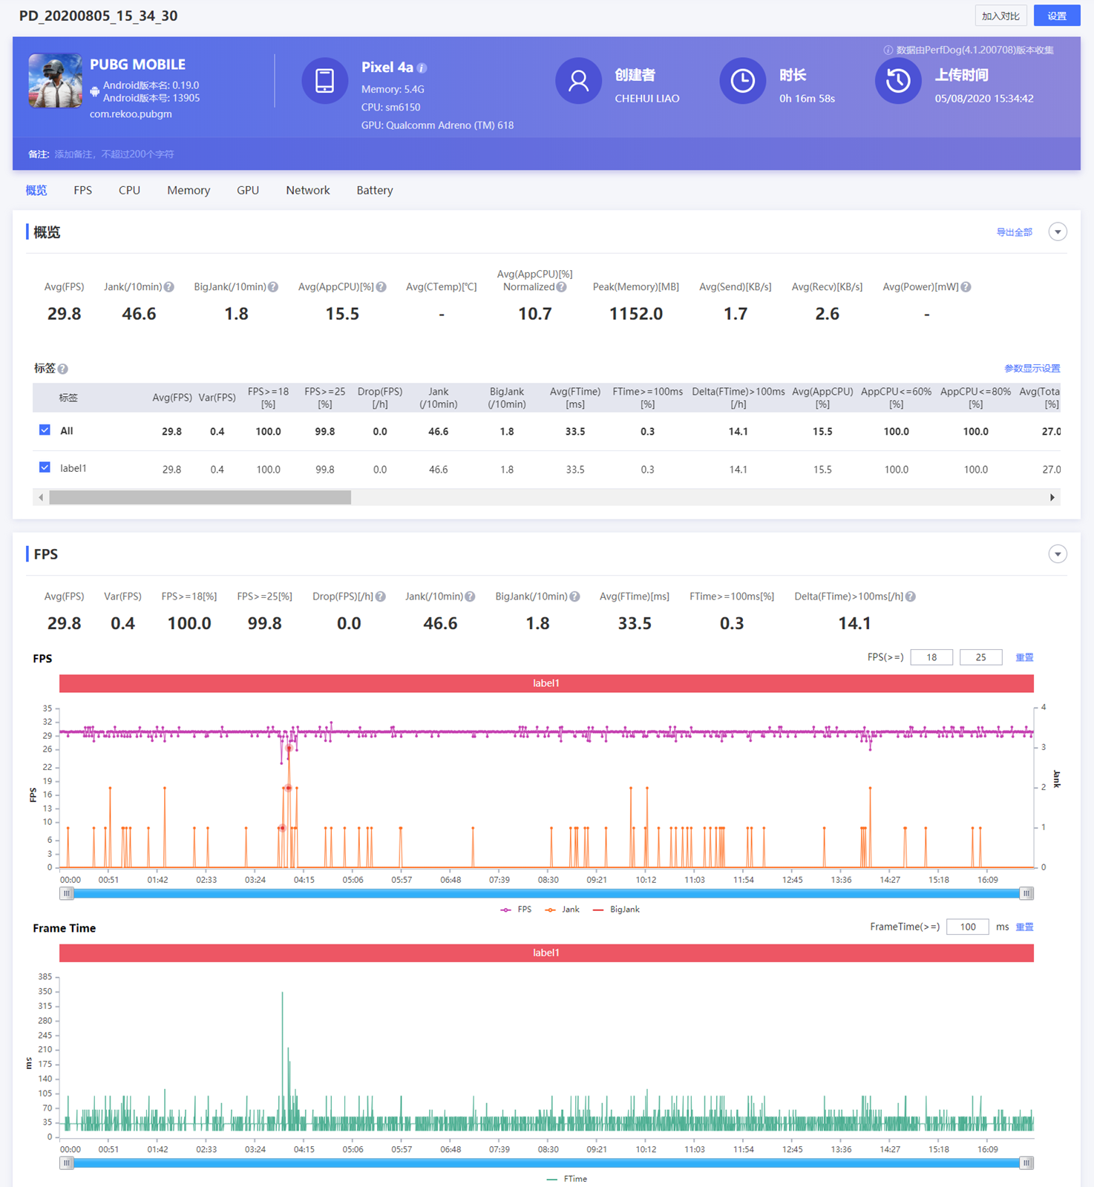The width and height of the screenshot is (1094, 1187).
Task: Collapse the FPS section with arrow button
Action: click(1058, 554)
